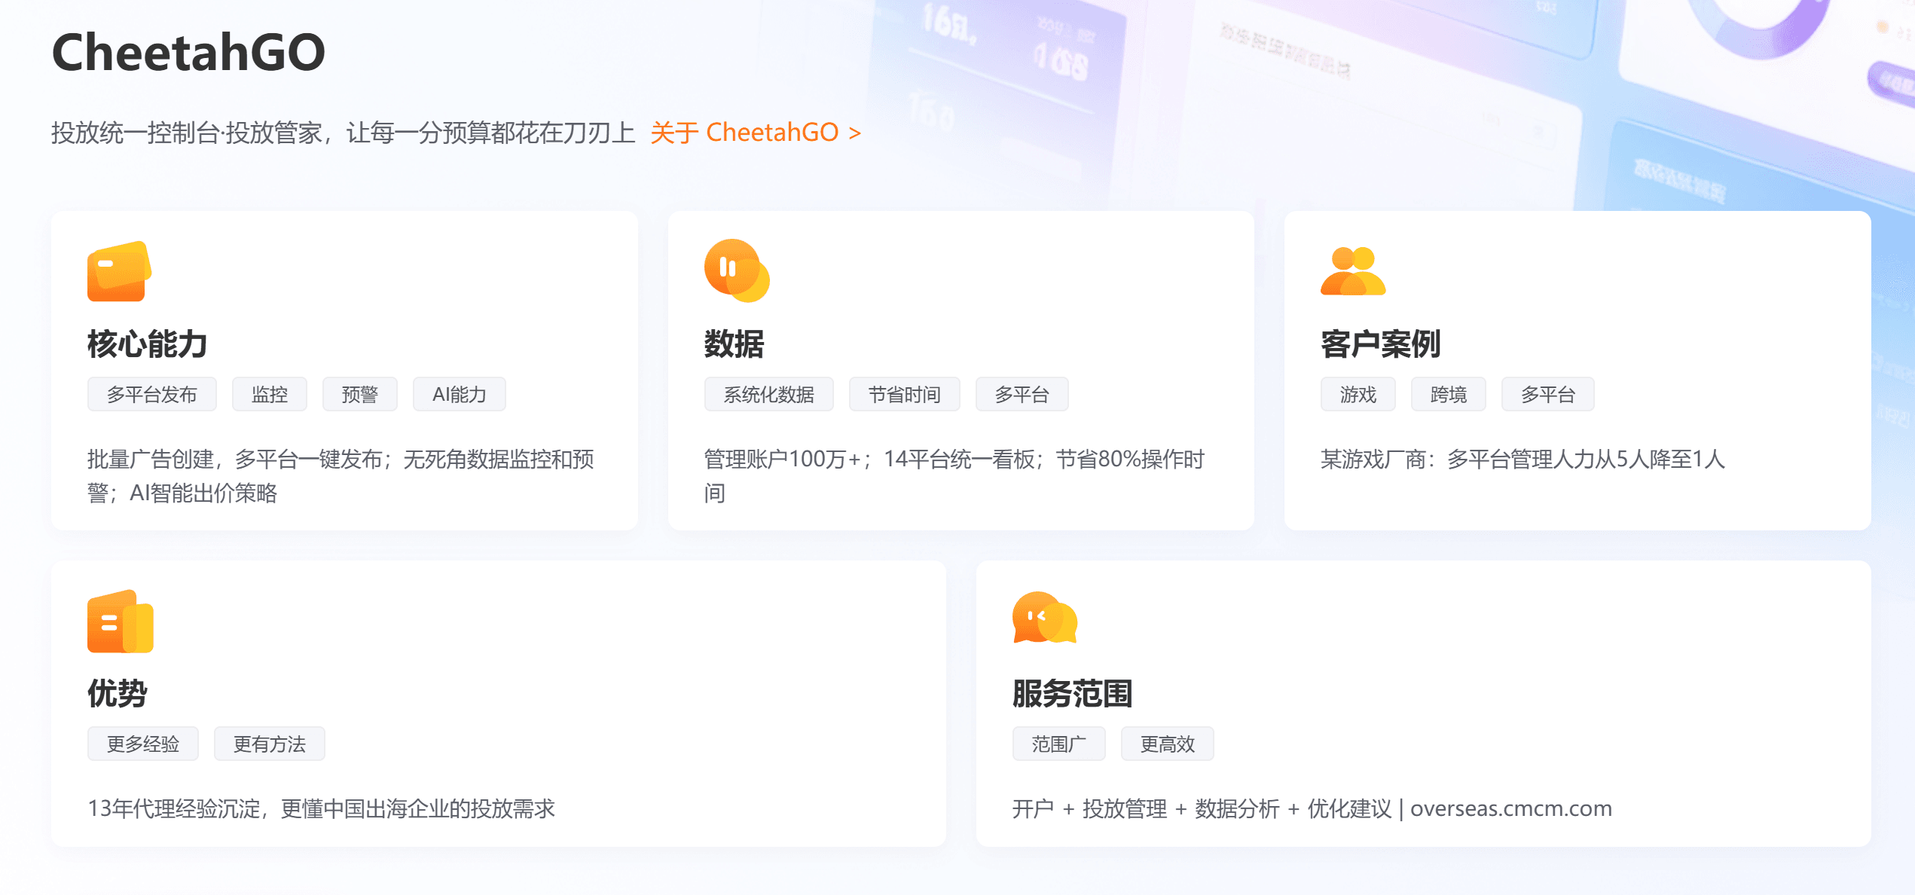Select the 节省时间 tag
The image size is (1915, 895).
pos(905,394)
